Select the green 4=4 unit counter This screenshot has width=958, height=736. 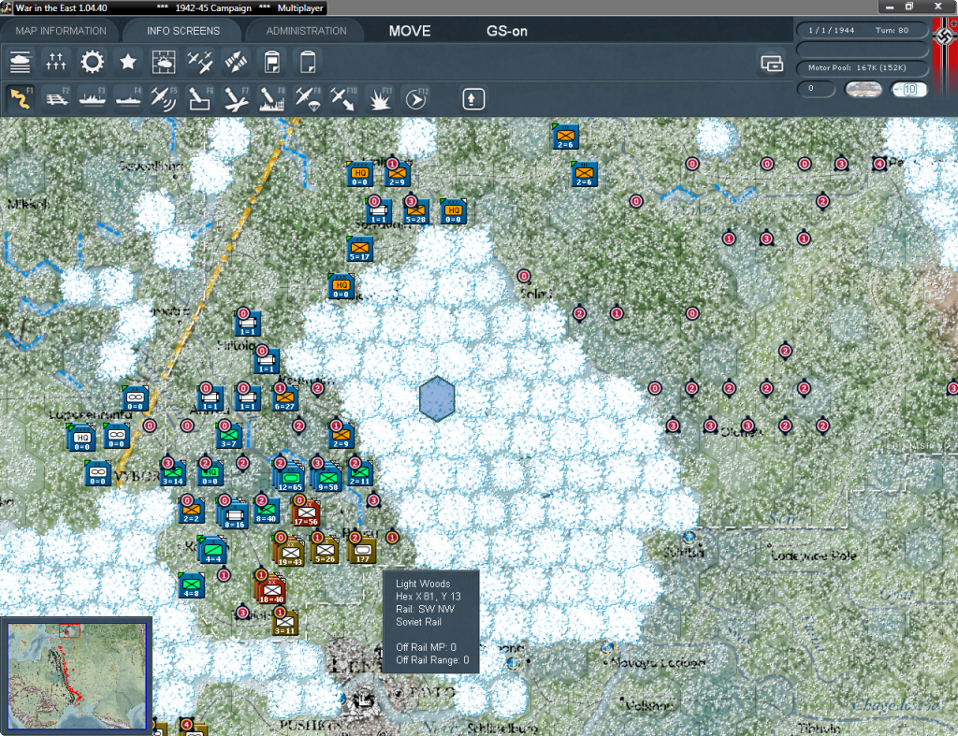pos(212,550)
